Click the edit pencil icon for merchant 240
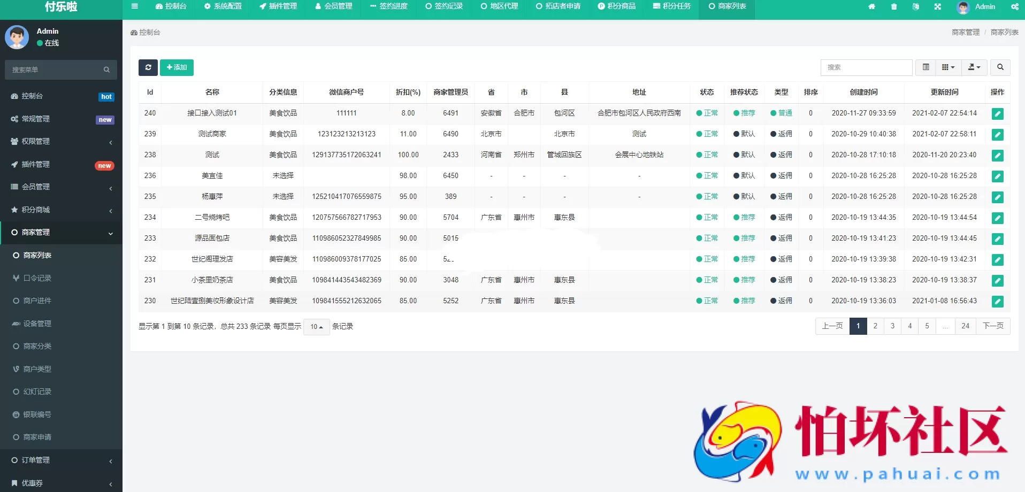This screenshot has width=1025, height=492. coord(998,114)
